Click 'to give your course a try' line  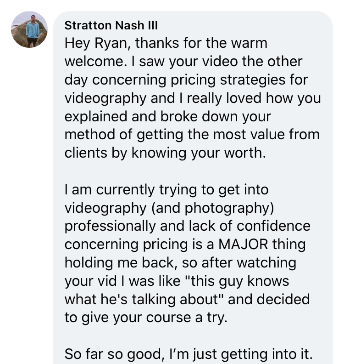[x=146, y=318]
